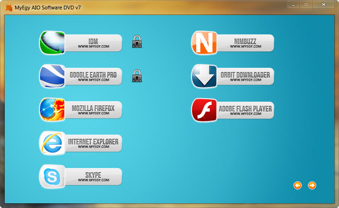Close the MyEgy AIO Software window

(x=323, y=5)
